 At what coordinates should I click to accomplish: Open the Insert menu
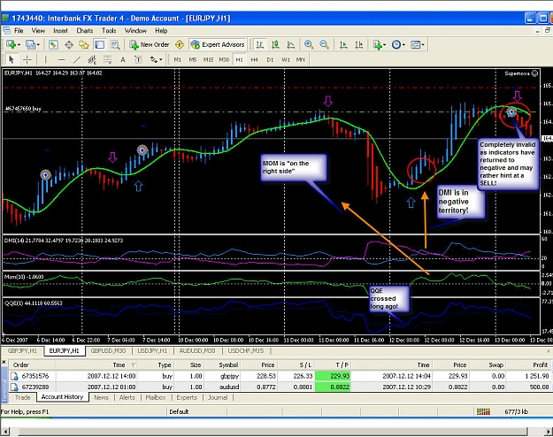[61, 31]
